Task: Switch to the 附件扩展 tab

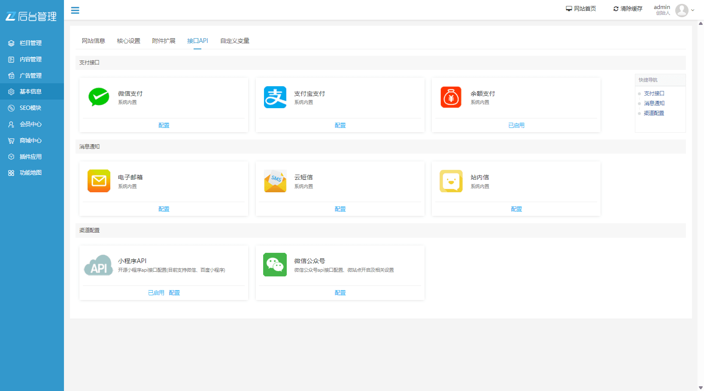Action: pos(164,40)
